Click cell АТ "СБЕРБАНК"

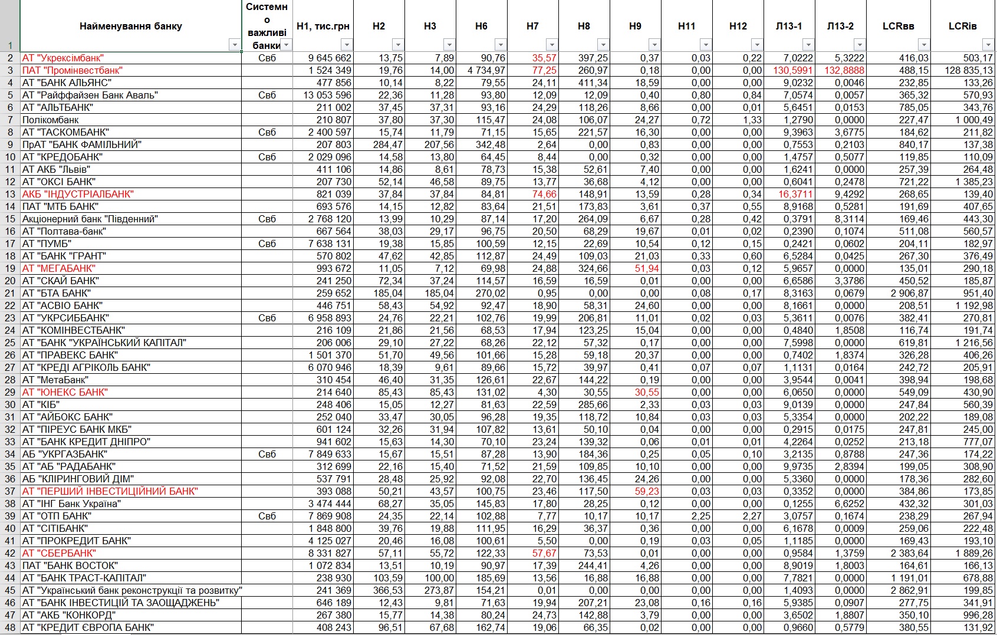(x=131, y=553)
